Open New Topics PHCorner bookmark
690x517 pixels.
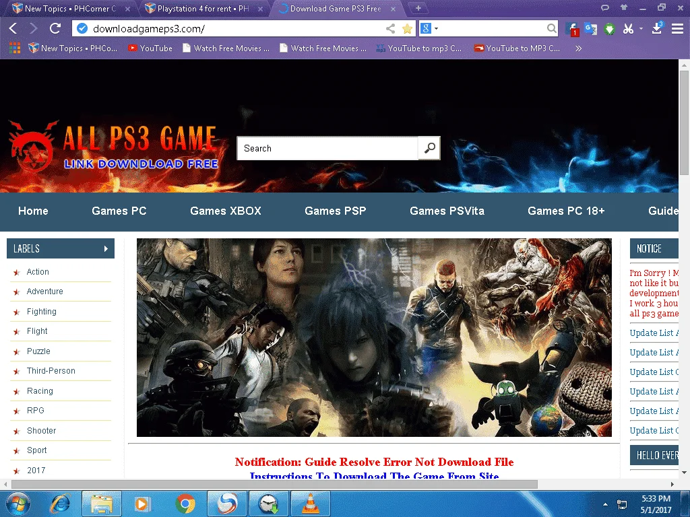click(x=73, y=48)
